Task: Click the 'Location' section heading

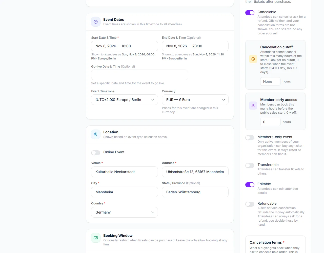Action: tap(111, 132)
